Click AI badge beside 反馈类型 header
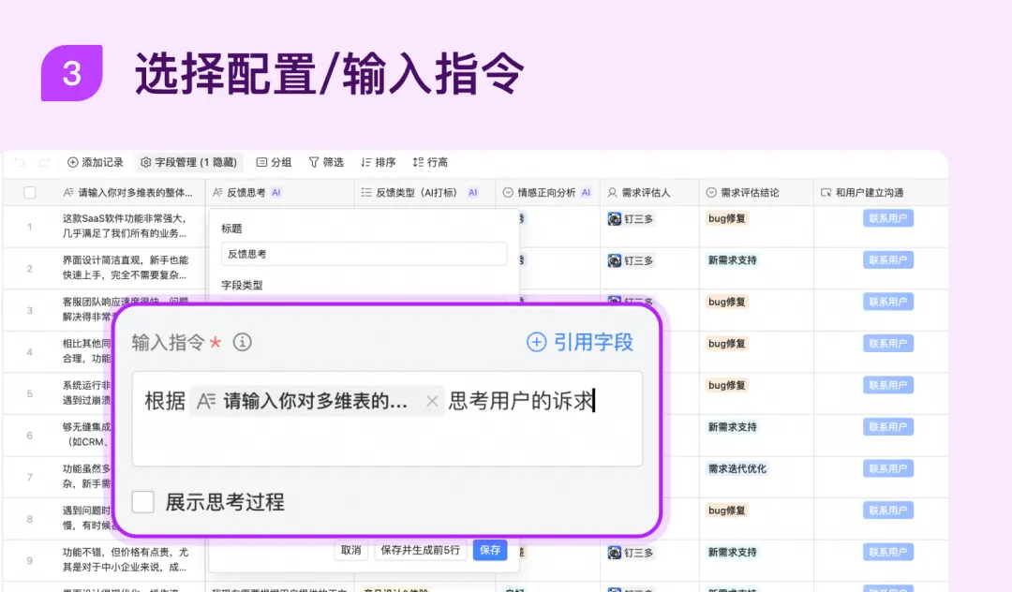This screenshot has width=1012, height=592. coord(472,193)
